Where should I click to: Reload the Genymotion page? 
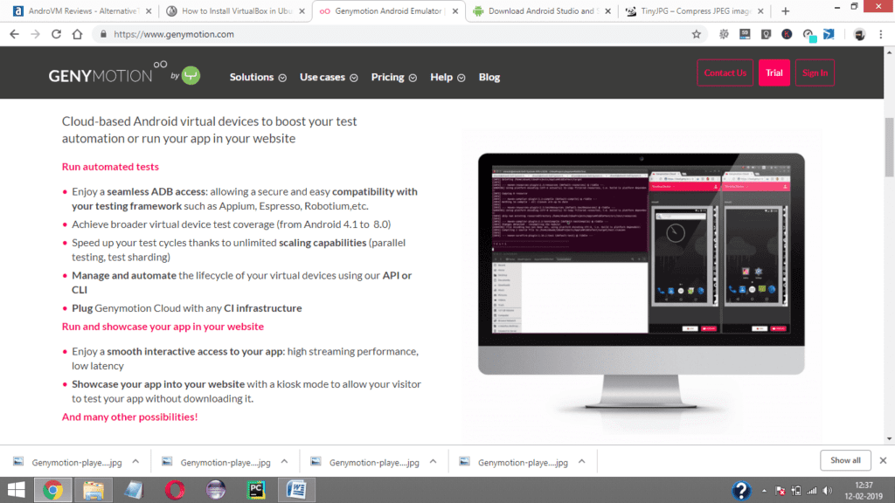point(55,33)
